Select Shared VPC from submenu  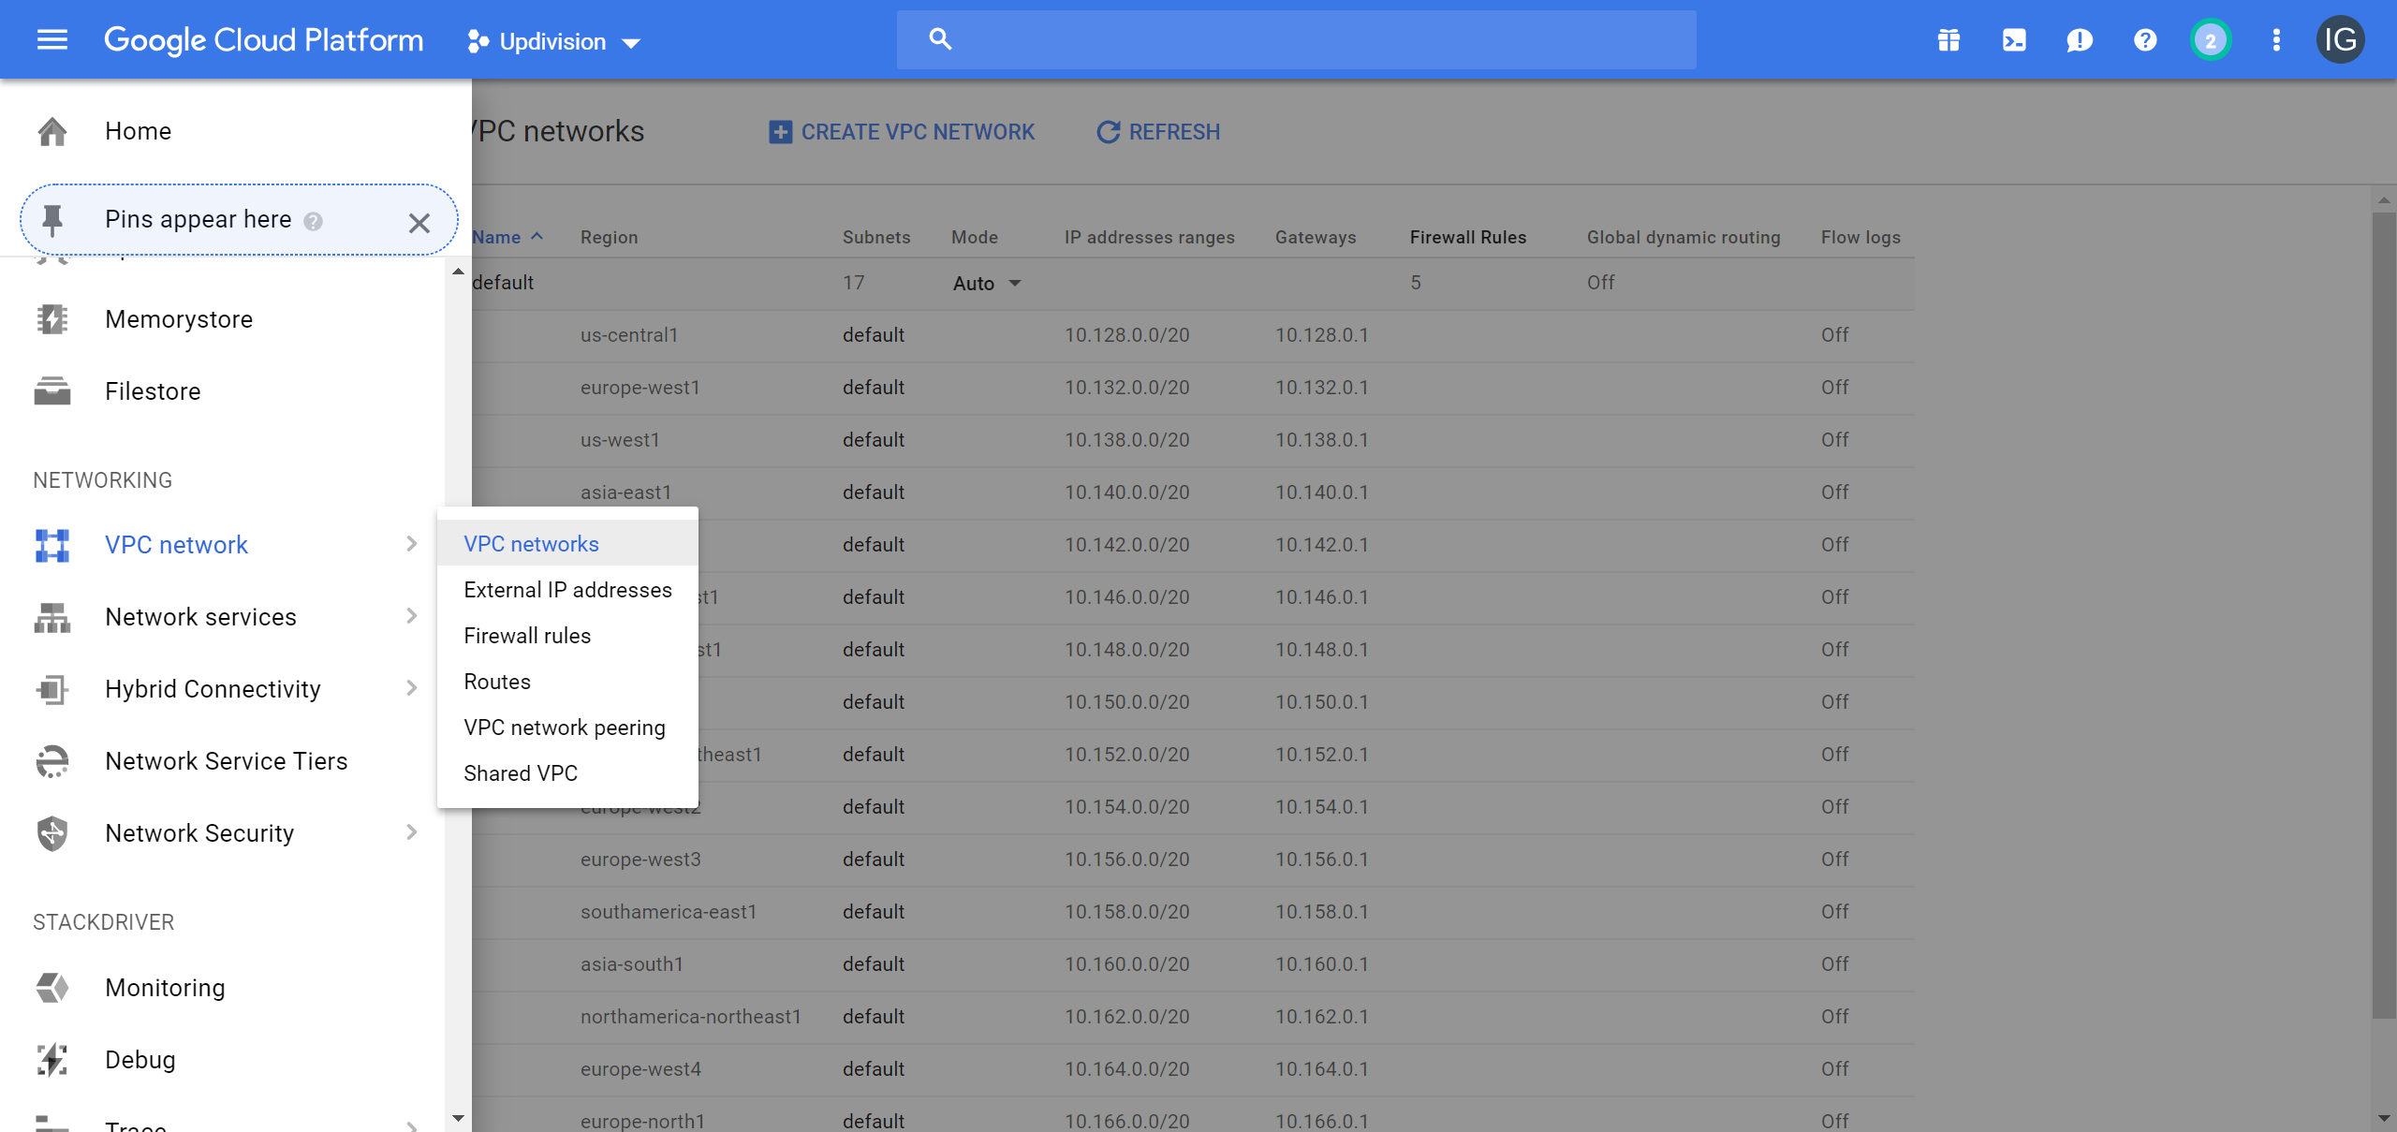(567, 773)
